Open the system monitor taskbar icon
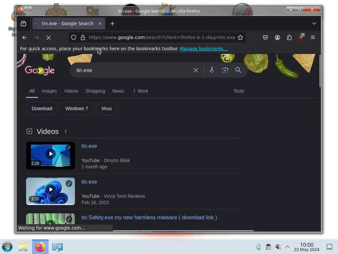Screen dimensions: 338x254 point(57,247)
